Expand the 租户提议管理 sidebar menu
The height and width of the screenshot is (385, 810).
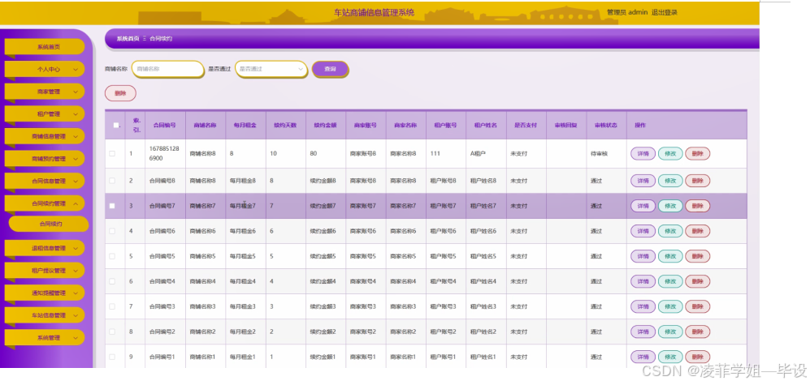45,271
